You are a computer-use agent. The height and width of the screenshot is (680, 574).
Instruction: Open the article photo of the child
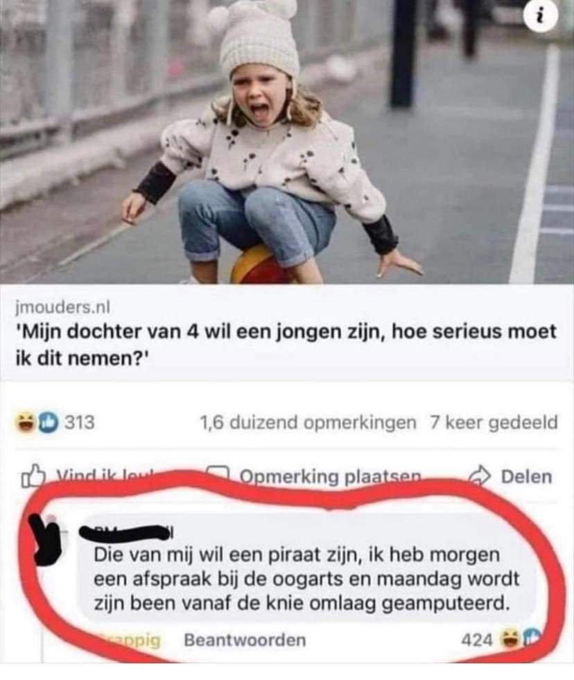click(x=287, y=142)
